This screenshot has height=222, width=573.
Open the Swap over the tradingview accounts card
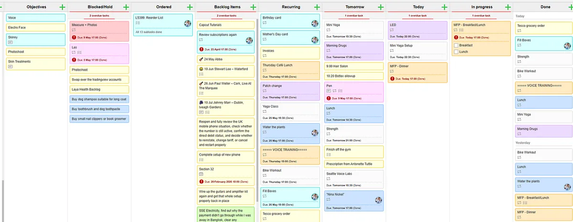click(x=100, y=80)
